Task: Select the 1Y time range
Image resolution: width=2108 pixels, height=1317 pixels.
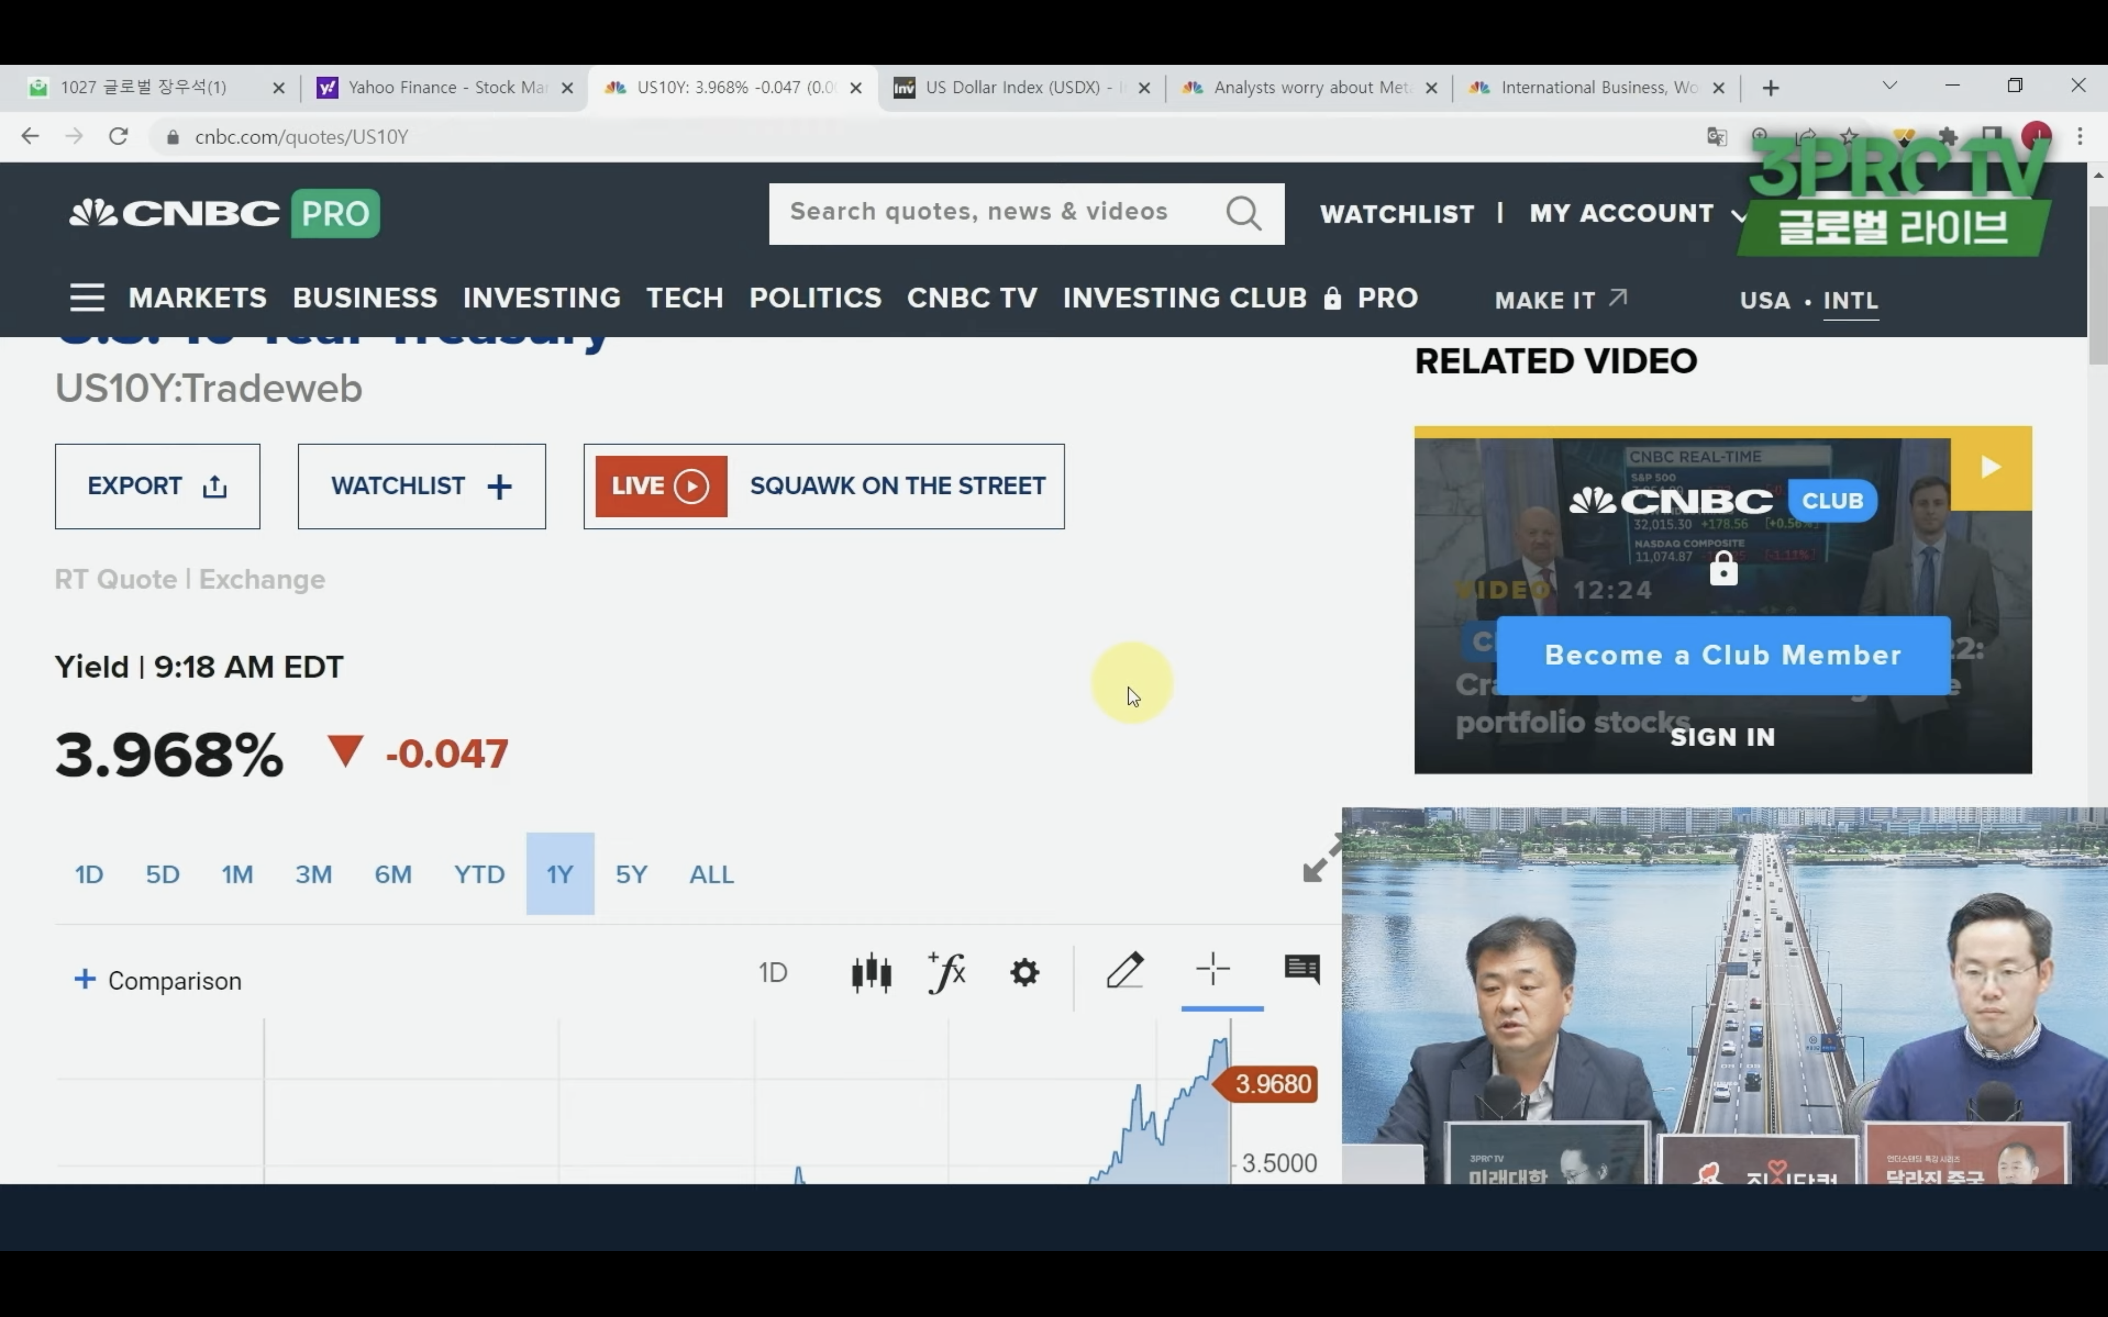Action: click(x=560, y=874)
